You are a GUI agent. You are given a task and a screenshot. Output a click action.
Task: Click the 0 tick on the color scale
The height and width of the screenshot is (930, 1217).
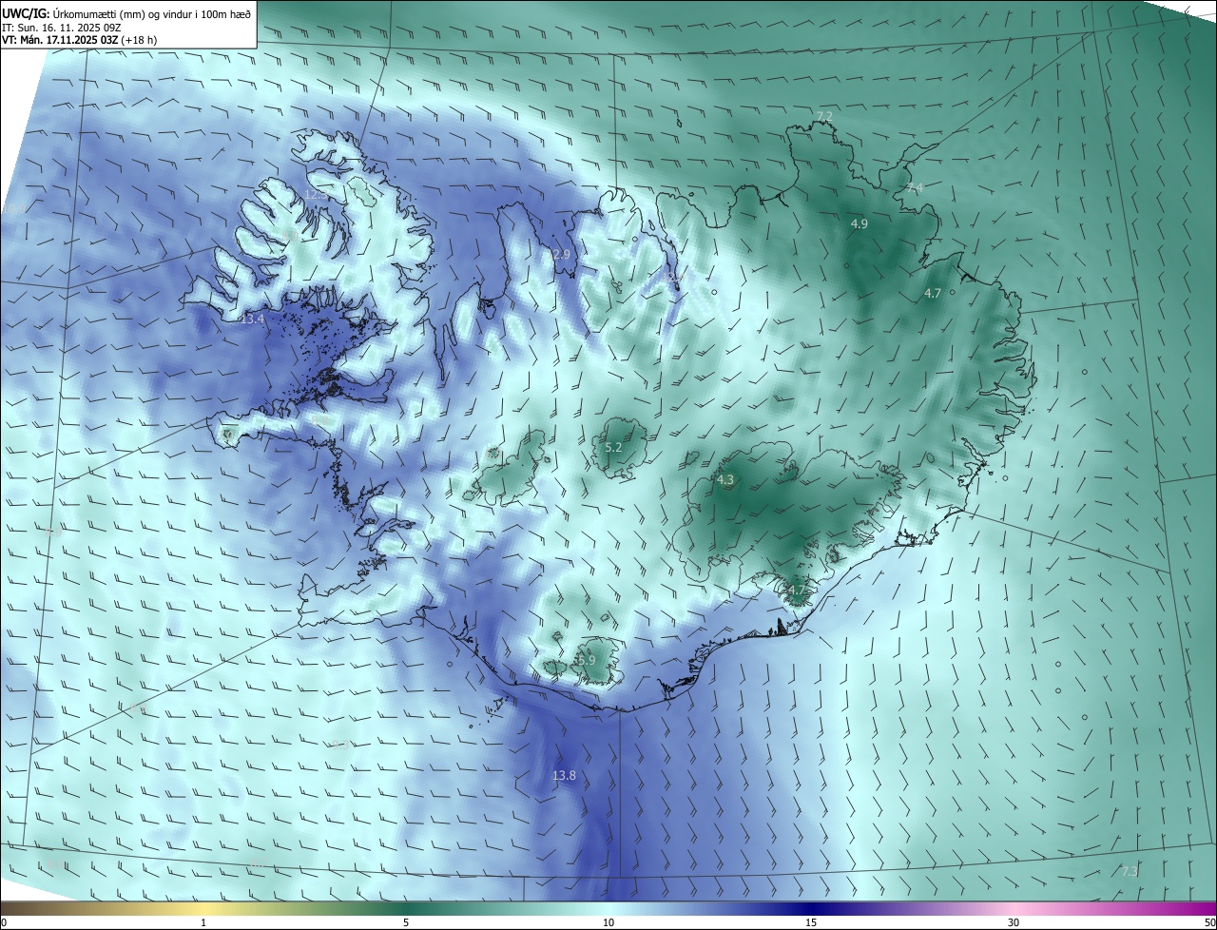click(4, 922)
